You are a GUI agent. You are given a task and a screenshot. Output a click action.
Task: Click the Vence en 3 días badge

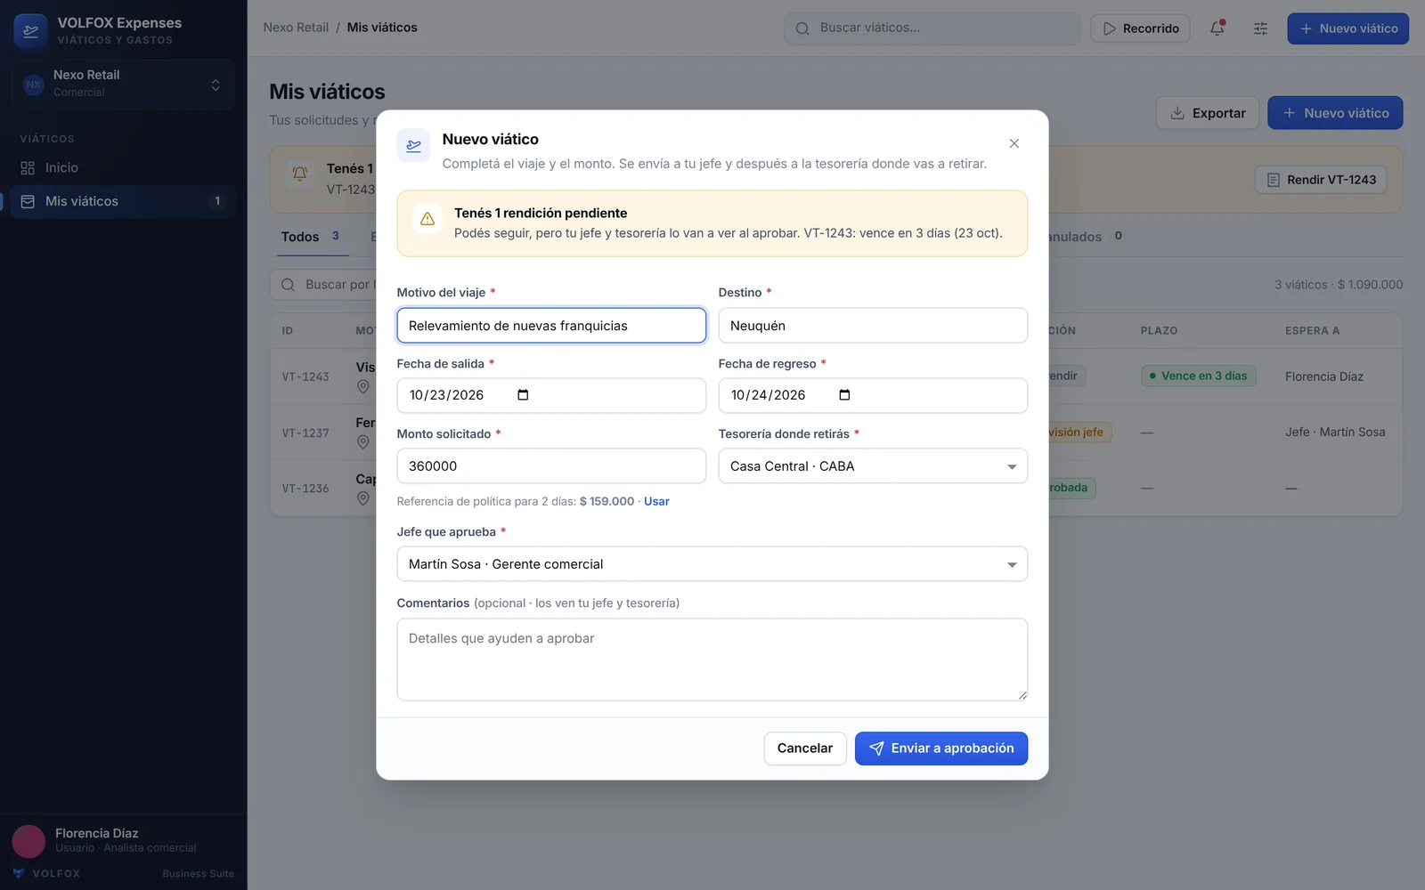click(x=1198, y=376)
